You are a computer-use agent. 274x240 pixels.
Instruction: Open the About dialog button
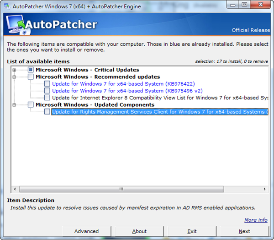coord(139,231)
